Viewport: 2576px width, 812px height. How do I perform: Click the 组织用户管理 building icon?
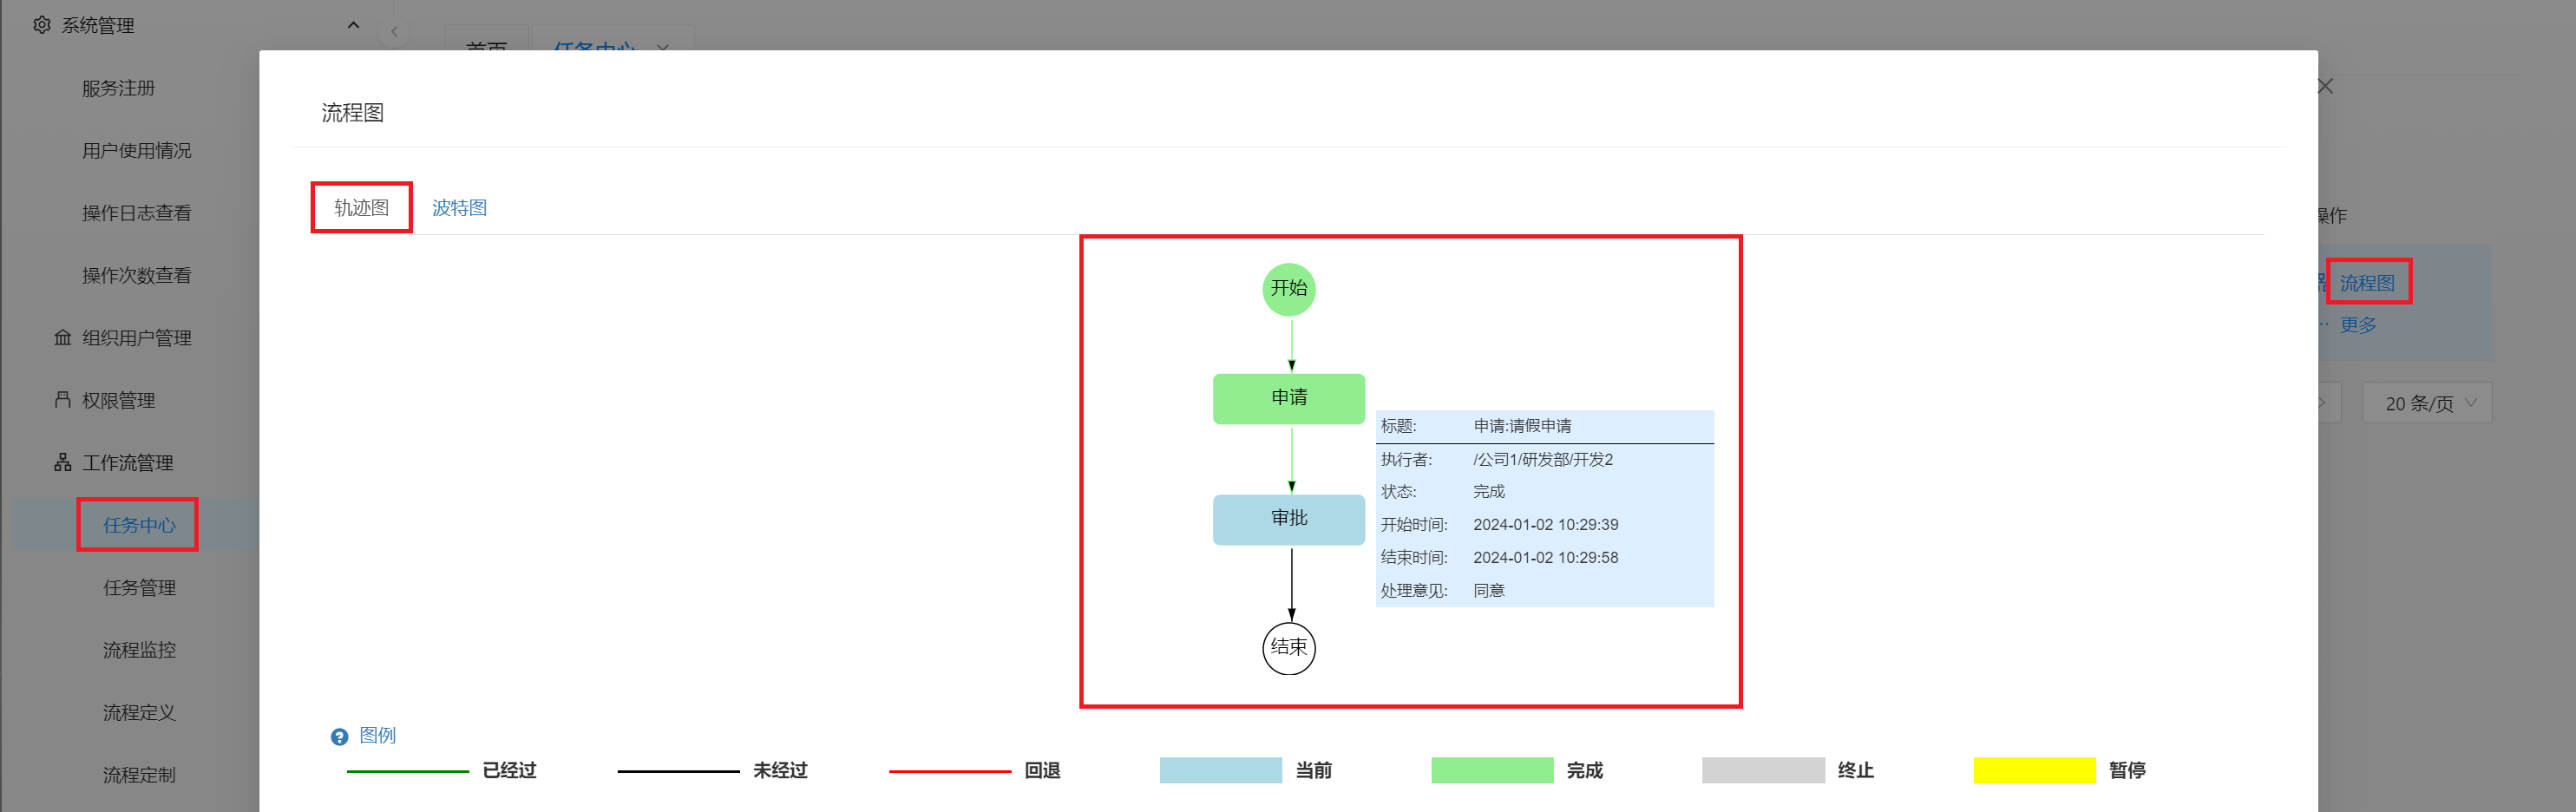[x=63, y=338]
